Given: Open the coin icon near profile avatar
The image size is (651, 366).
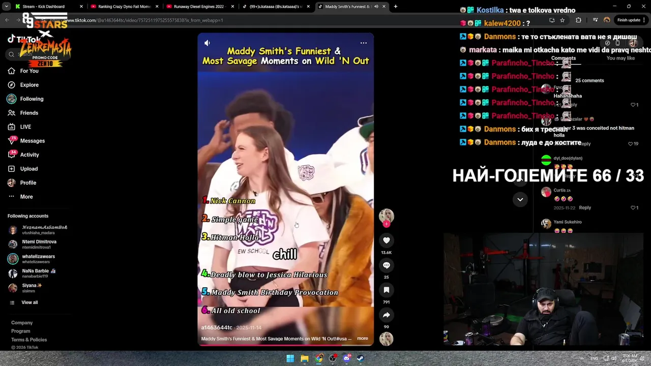Looking at the screenshot, I should pyautogui.click(x=607, y=43).
